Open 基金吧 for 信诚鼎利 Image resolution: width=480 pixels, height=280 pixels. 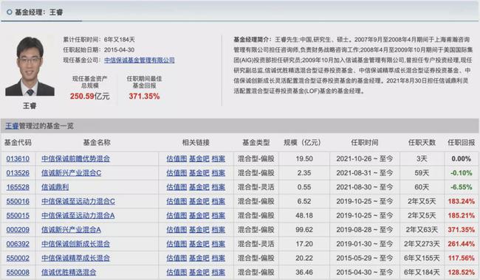pyautogui.click(x=199, y=187)
